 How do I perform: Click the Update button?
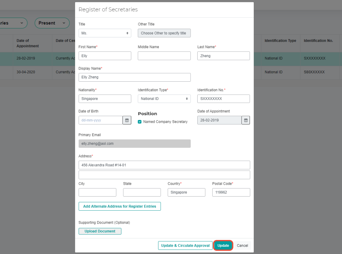coord(223,245)
